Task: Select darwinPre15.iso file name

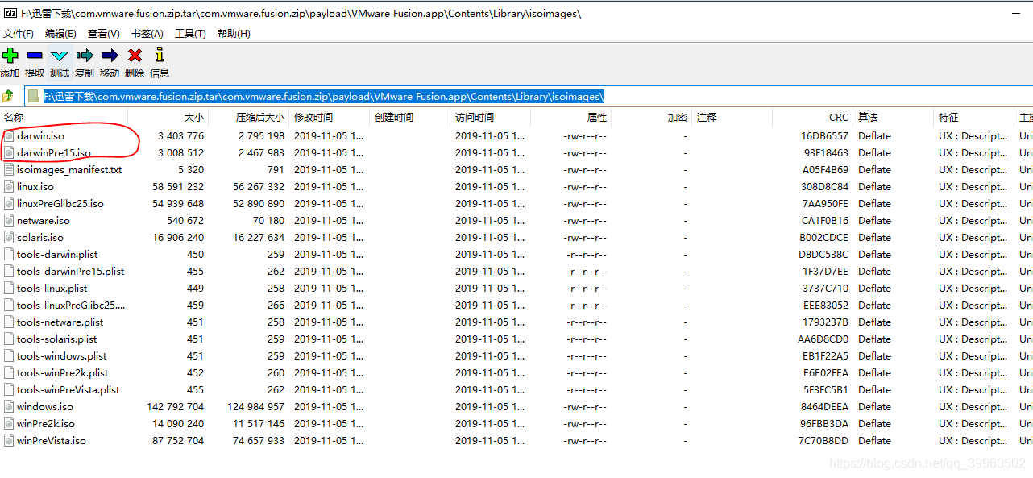Action: [53, 152]
